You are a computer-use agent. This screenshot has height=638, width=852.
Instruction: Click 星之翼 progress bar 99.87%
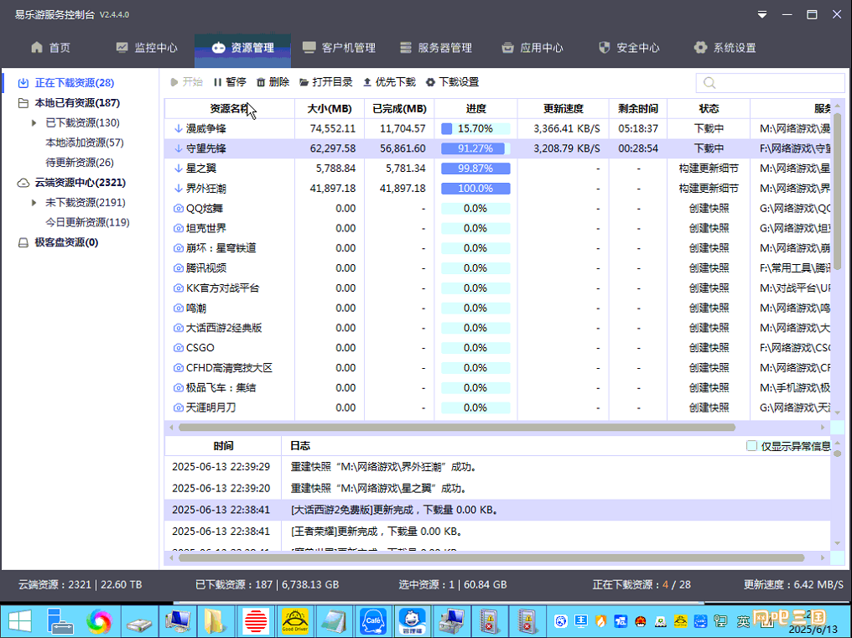click(475, 169)
